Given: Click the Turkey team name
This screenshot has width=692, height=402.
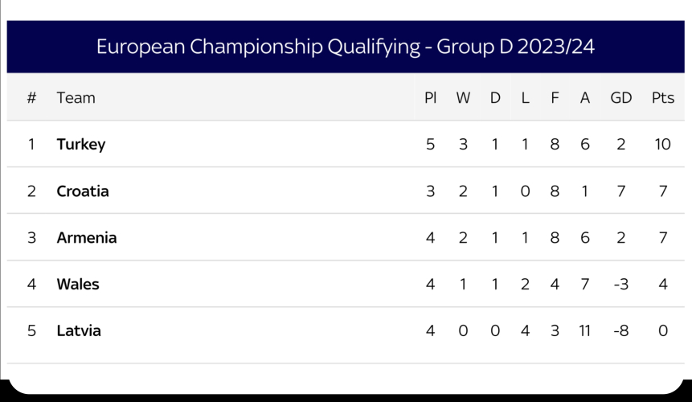Looking at the screenshot, I should point(81,145).
